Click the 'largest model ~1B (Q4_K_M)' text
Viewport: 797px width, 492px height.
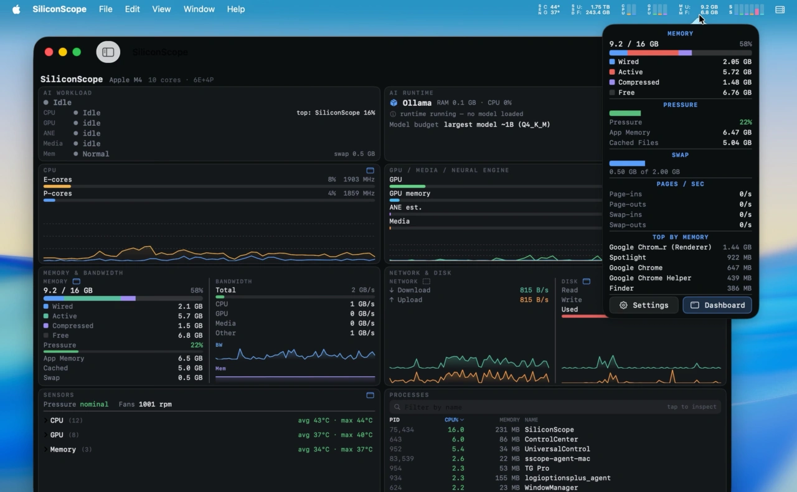497,125
